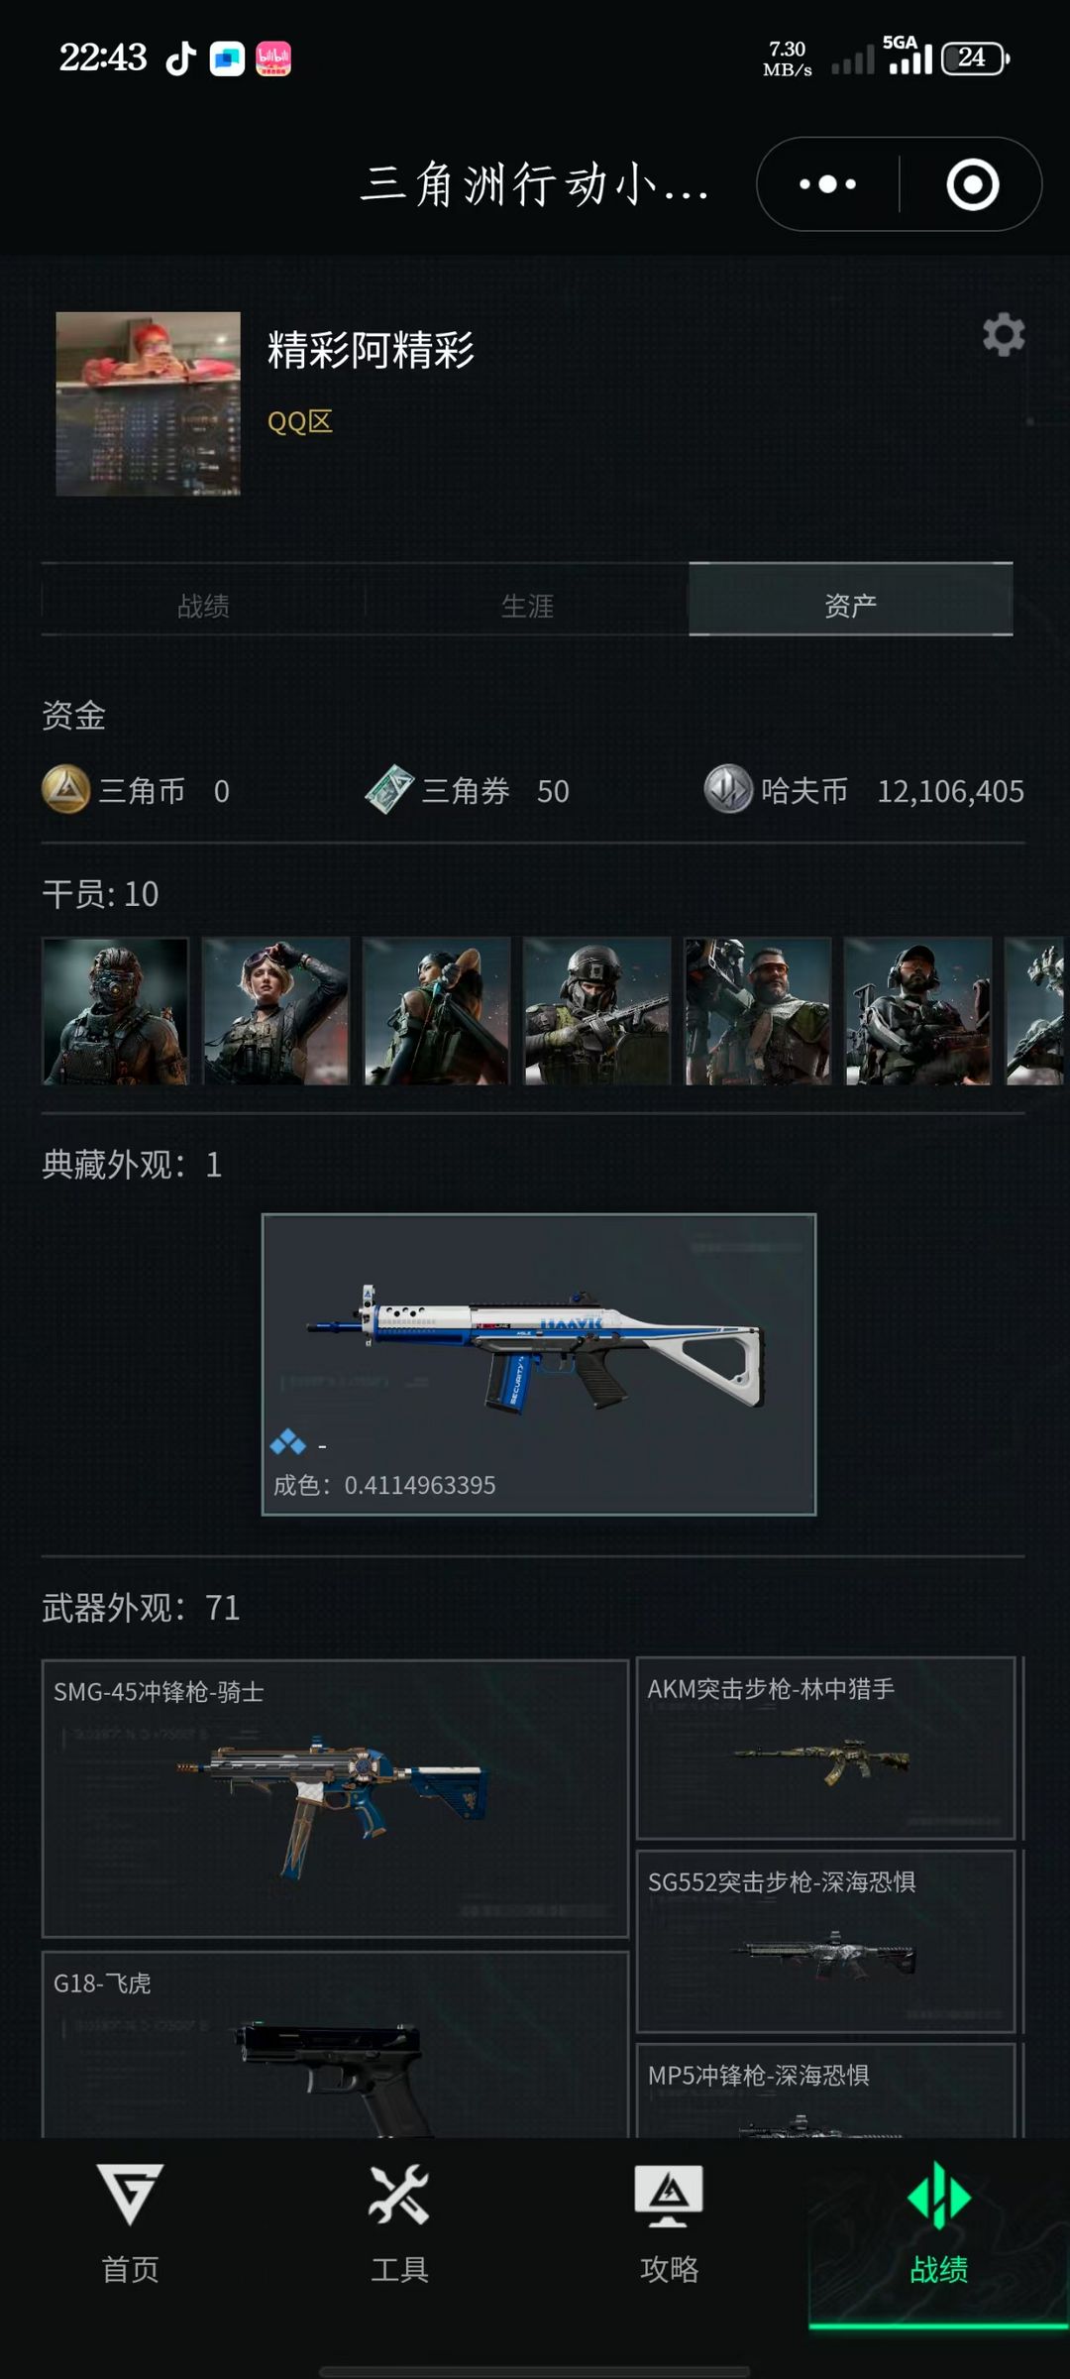Image resolution: width=1070 pixels, height=2379 pixels.
Task: Switch to the 生涯 tab
Action: [527, 605]
